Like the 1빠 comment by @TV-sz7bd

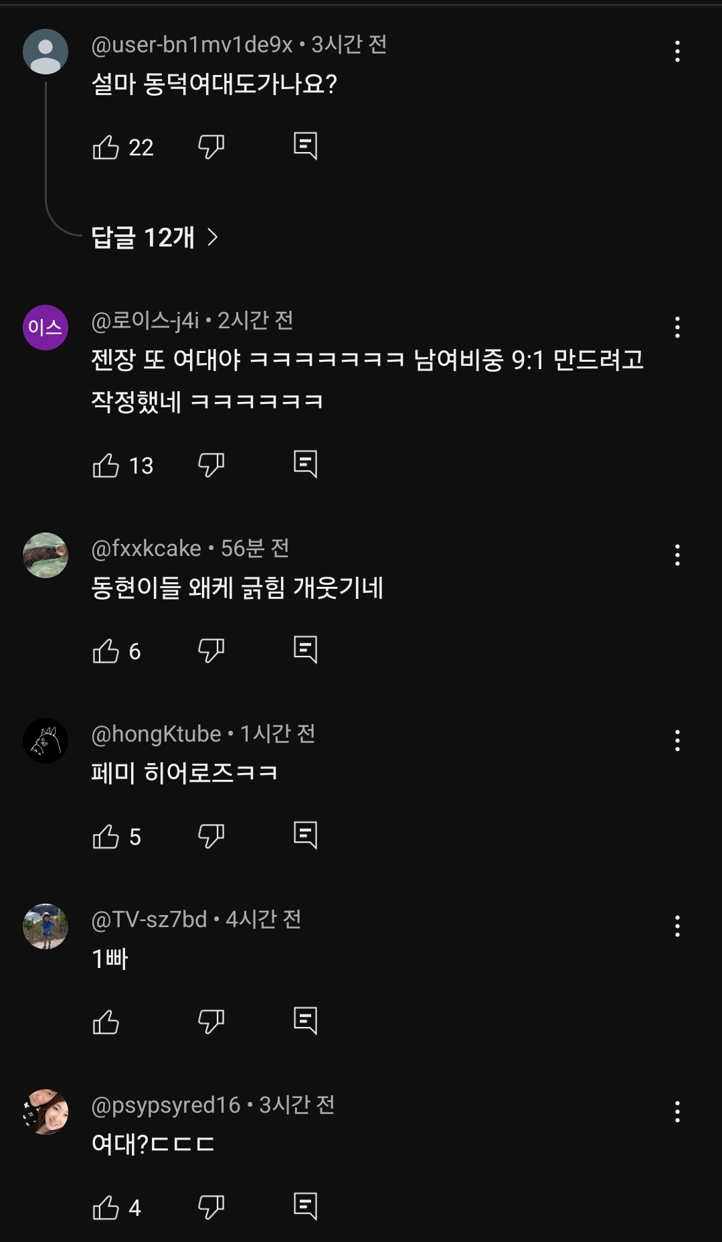coord(106,1022)
